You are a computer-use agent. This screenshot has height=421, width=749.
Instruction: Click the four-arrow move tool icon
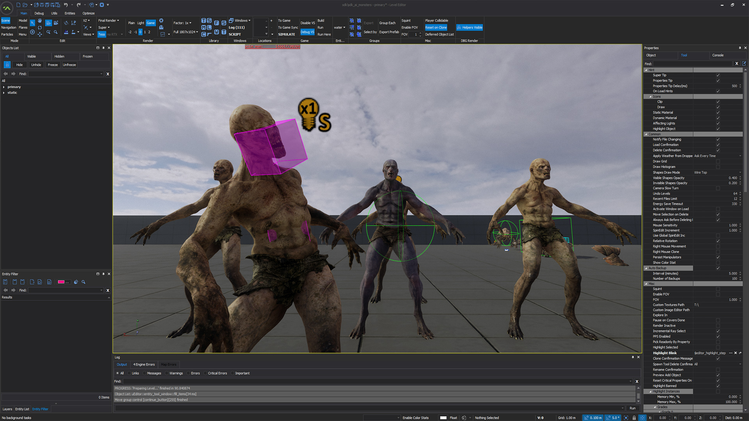point(40,34)
